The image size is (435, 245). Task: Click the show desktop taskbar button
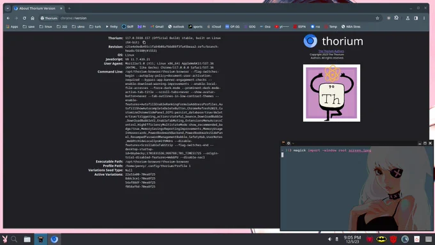429,239
